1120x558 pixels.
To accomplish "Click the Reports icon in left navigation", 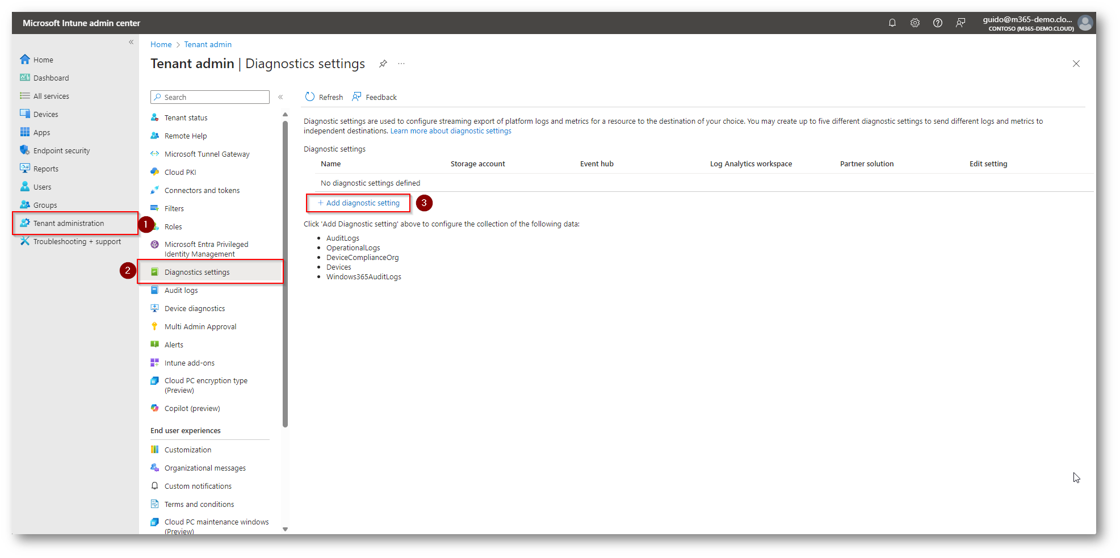I will click(x=25, y=168).
